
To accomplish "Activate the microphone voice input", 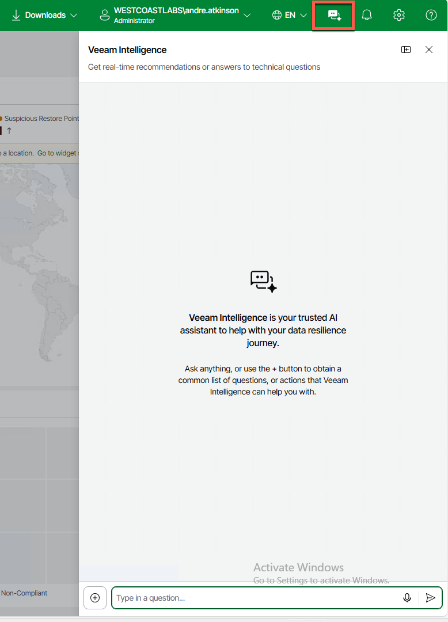I will [407, 598].
